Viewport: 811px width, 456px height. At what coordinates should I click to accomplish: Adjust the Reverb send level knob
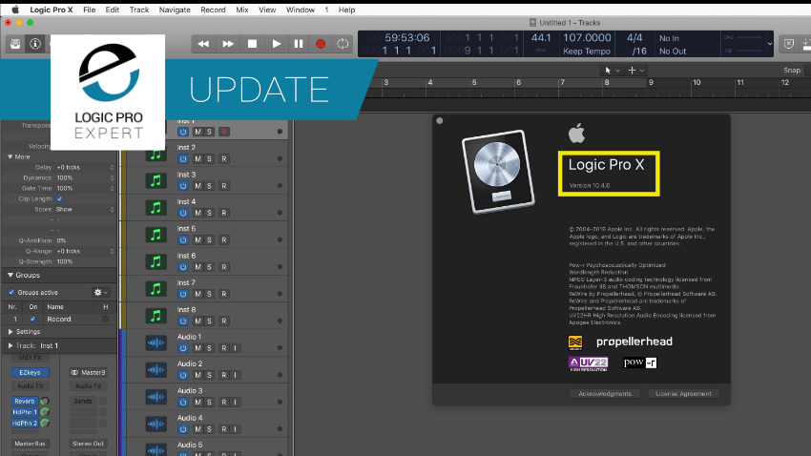[45, 402]
